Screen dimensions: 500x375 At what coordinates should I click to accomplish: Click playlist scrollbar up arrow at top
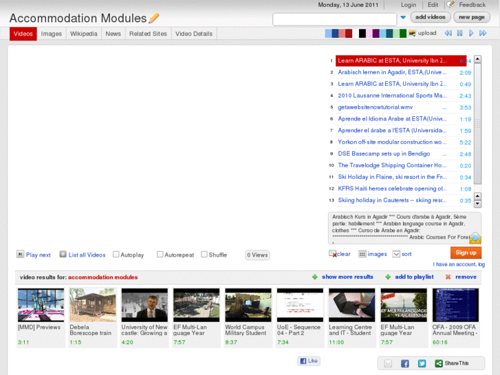477,59
